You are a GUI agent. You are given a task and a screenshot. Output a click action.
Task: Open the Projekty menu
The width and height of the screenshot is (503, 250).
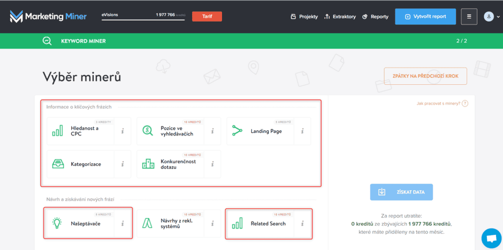point(304,17)
